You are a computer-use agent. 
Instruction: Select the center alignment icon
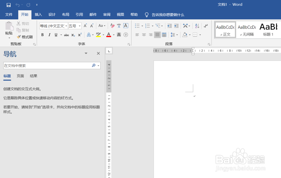coord(144,34)
